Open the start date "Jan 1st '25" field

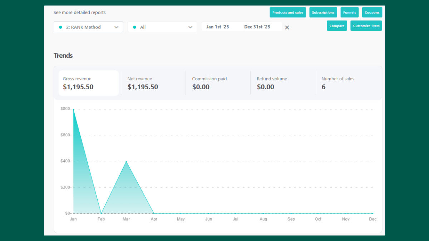[x=219, y=26]
